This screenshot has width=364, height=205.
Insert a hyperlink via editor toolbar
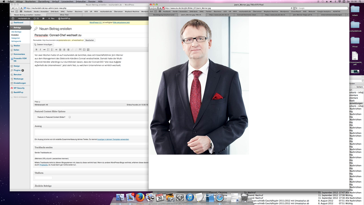pyautogui.click(x=72, y=49)
